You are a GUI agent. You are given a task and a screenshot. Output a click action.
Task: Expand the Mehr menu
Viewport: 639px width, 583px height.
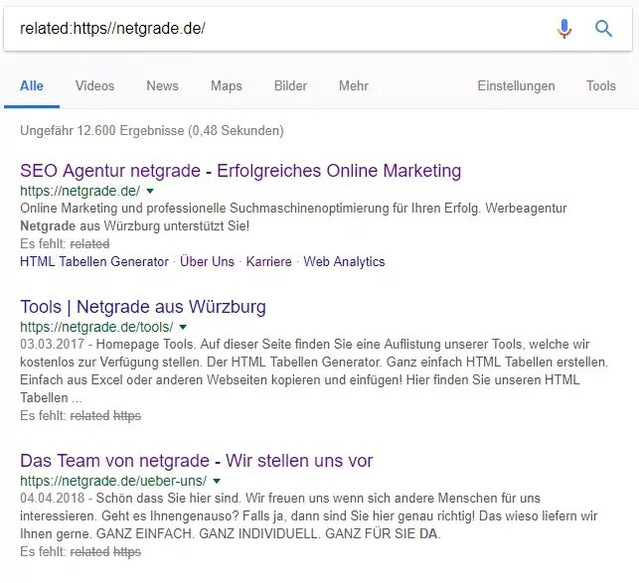tap(353, 86)
